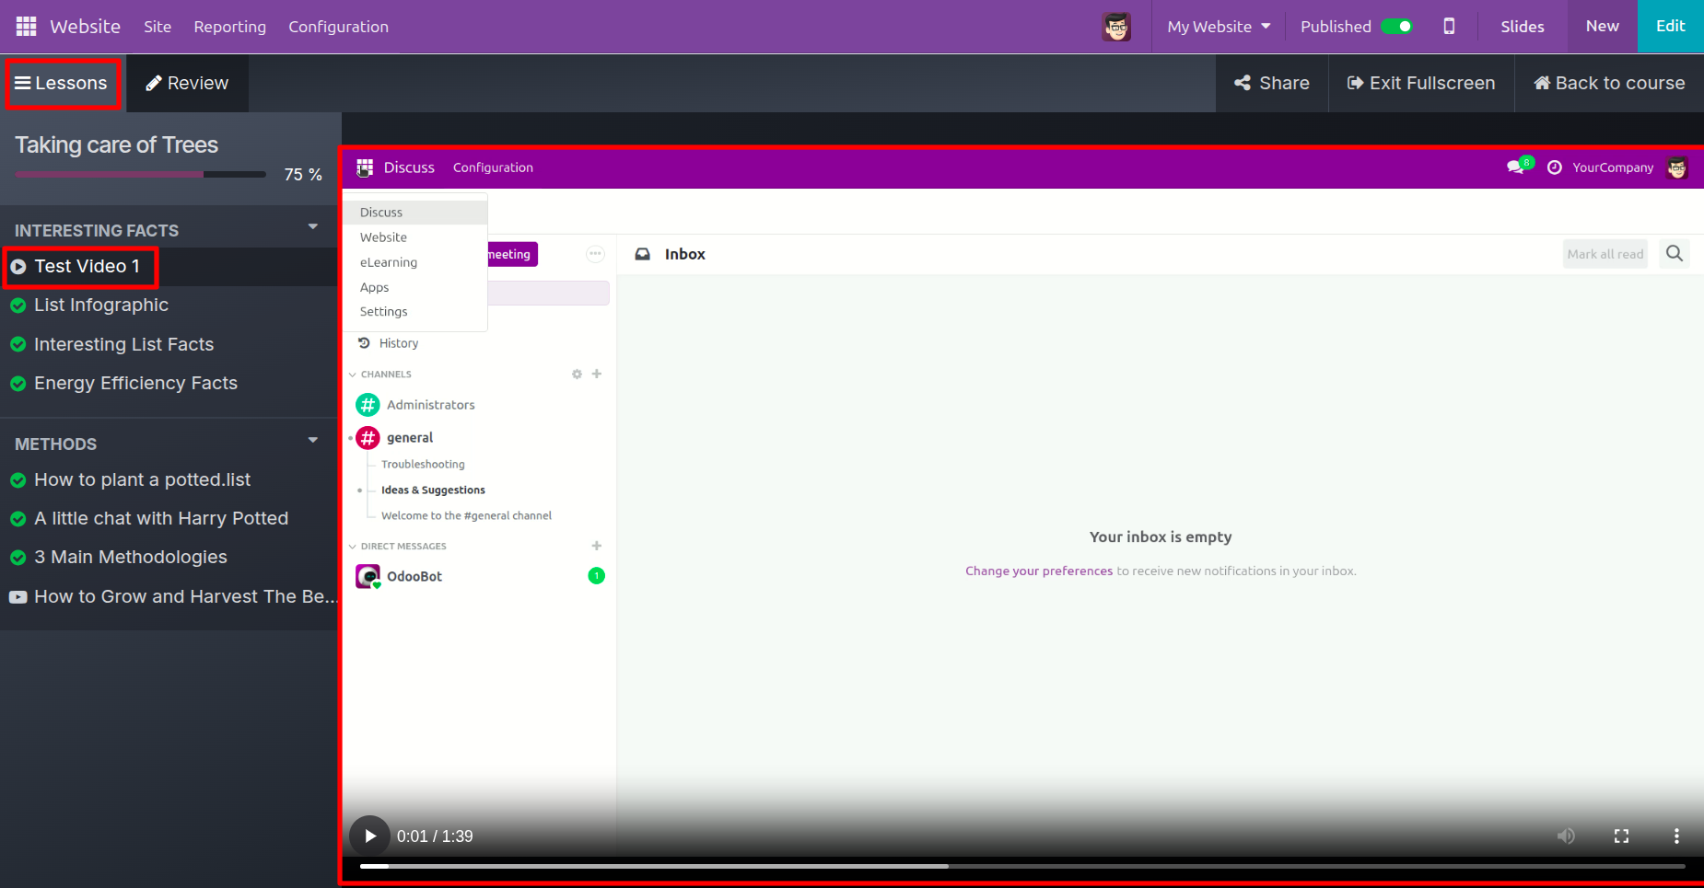Click the three-dots options next to meeting
Viewport: 1704px width, 888px height.
pyautogui.click(x=595, y=254)
